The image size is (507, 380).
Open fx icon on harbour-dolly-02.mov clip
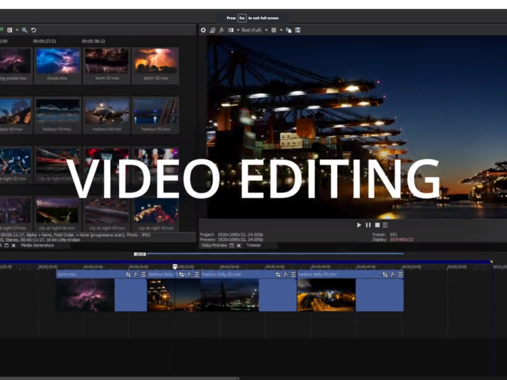tap(286, 274)
